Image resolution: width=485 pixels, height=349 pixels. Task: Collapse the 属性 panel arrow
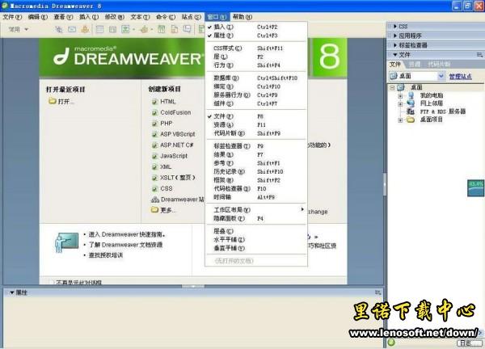pos(12,292)
